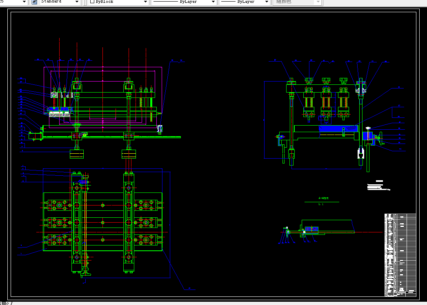Open the ByBlock color control dropdown
Screen dimensions: 427x305
(x=118, y=2)
